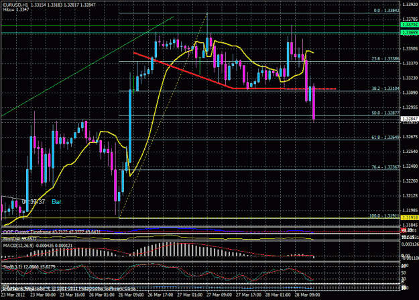The width and height of the screenshot is (419, 300).
Task: Click the 1.32400 price scale value
Action: [x=410, y=166]
